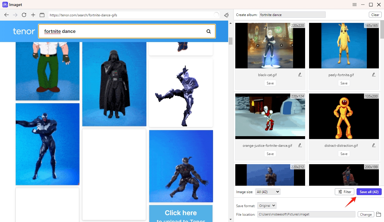
Task: Open the ninja crouching dance GIF
Action: (x=181, y=166)
